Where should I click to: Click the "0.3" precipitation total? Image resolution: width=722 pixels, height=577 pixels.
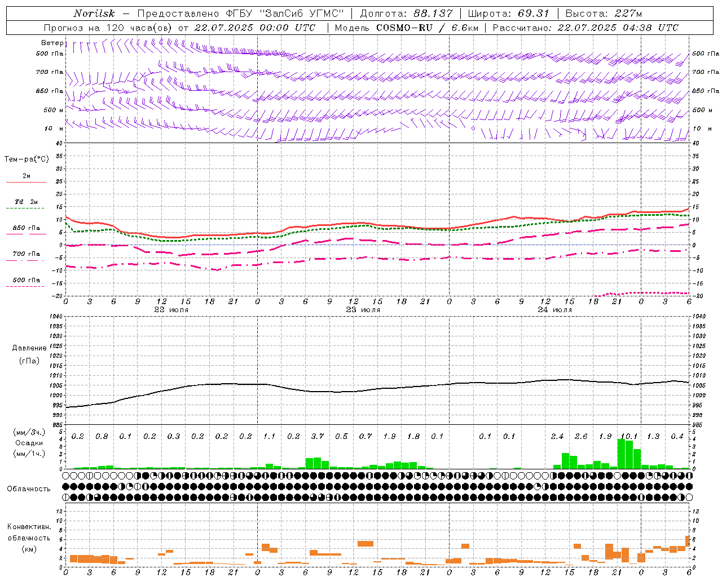coord(174,436)
